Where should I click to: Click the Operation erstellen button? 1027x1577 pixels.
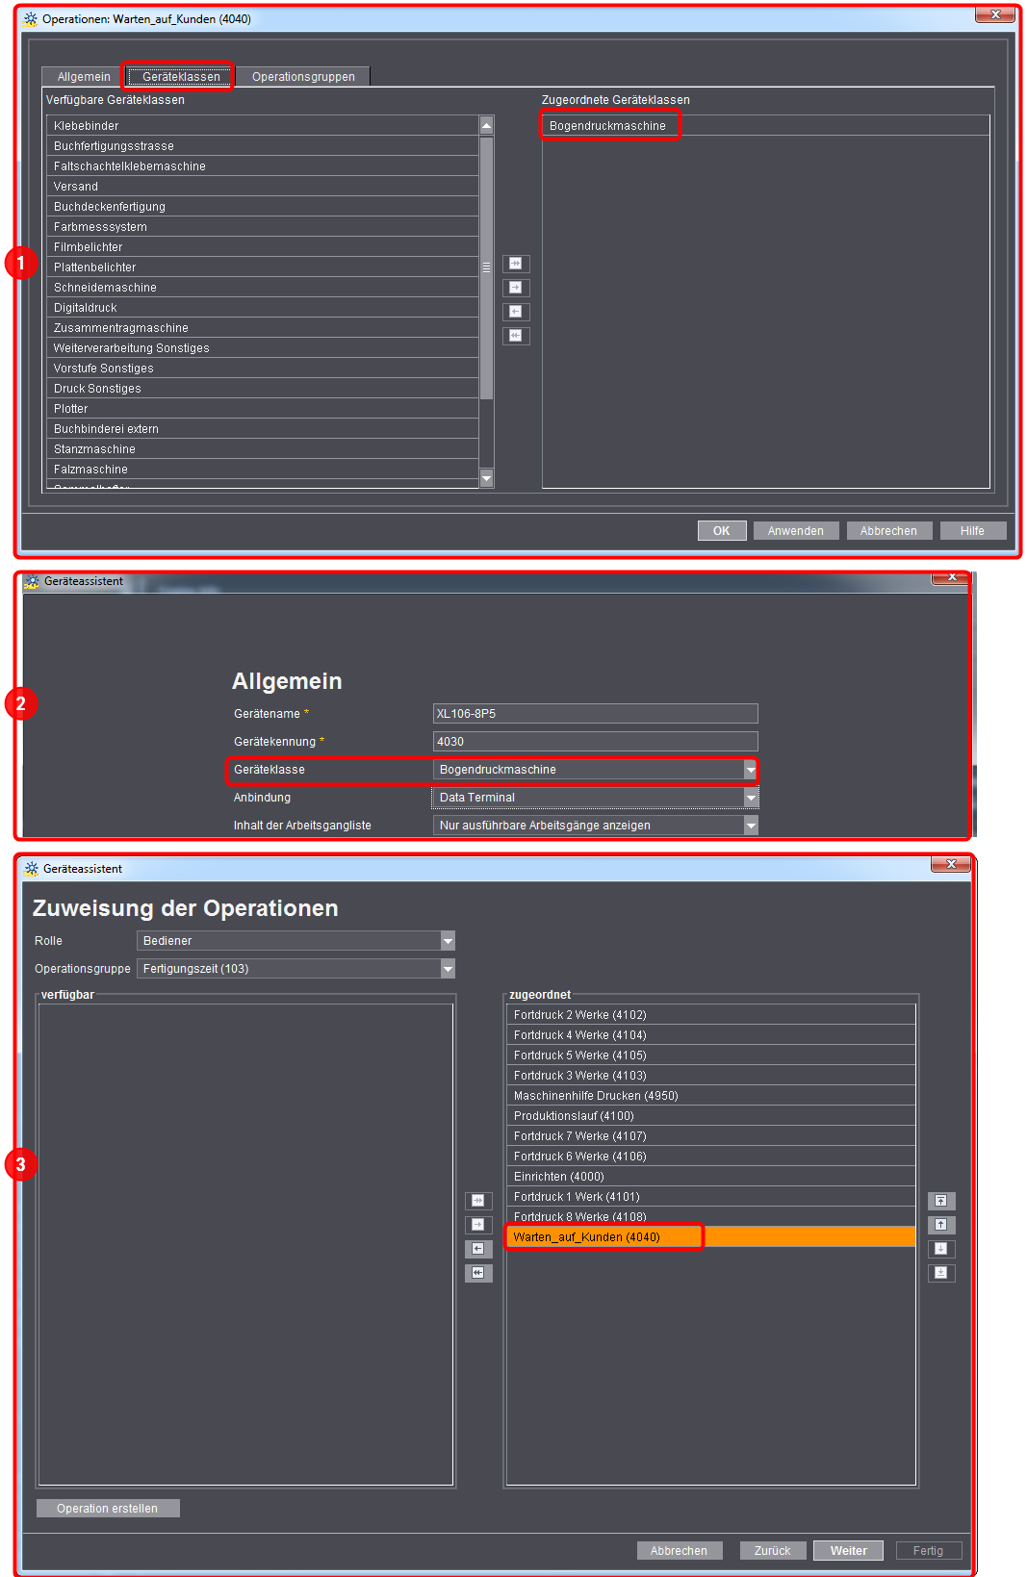click(108, 1509)
